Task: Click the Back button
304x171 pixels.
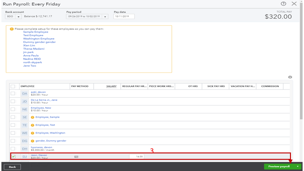Action: 12,167
